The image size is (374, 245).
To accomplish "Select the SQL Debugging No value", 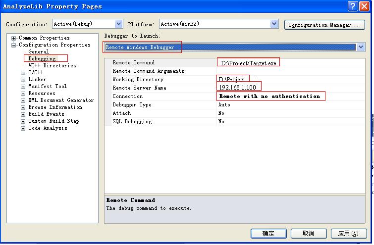I will pos(221,122).
